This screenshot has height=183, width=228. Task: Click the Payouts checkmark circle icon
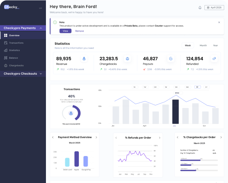171,59
